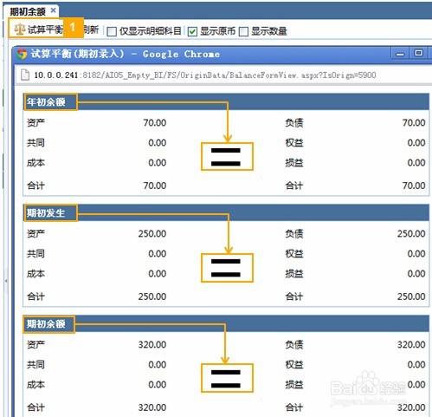Click 资产 value 70.00 under 年初余额
Viewport: 432px width, 417px height.
pyautogui.click(x=155, y=123)
